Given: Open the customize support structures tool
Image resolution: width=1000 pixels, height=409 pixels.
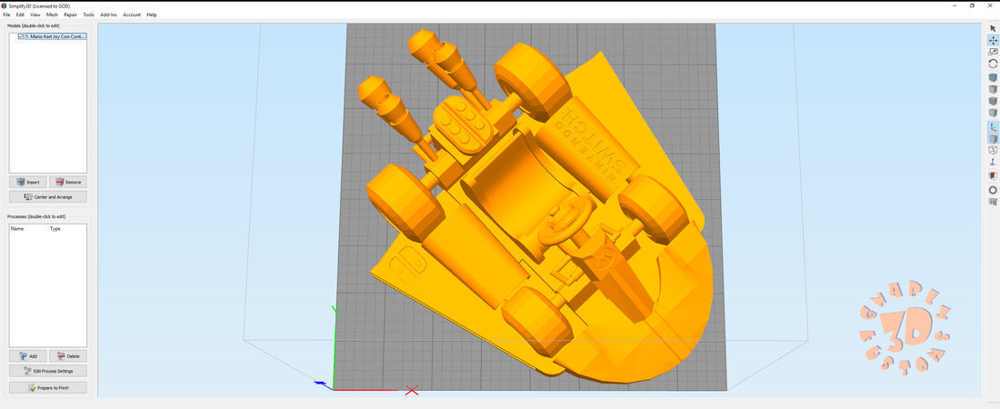Looking at the screenshot, I should point(993,203).
